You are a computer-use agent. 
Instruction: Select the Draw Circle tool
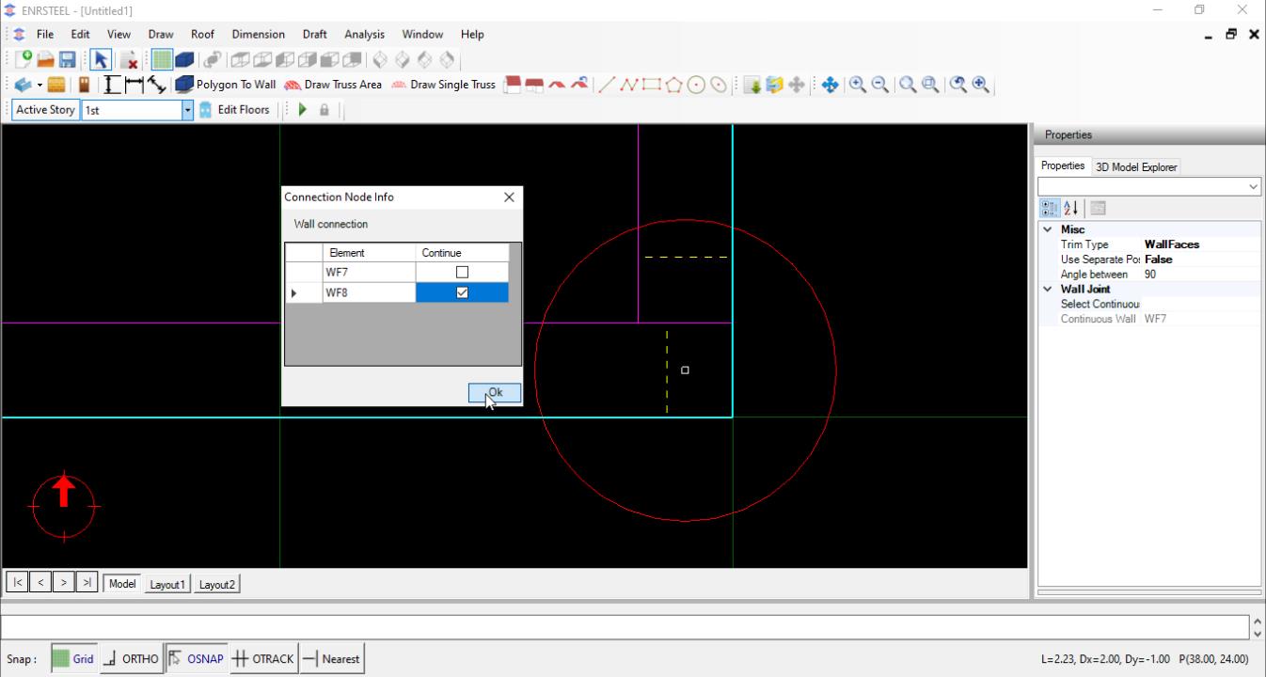pos(696,85)
